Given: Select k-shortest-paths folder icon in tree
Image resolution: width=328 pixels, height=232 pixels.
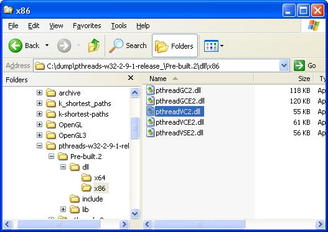Looking at the screenshot, I should point(51,114).
